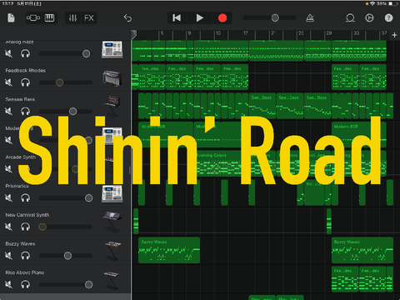
Task: Open the loop browser
Action: coord(350,18)
